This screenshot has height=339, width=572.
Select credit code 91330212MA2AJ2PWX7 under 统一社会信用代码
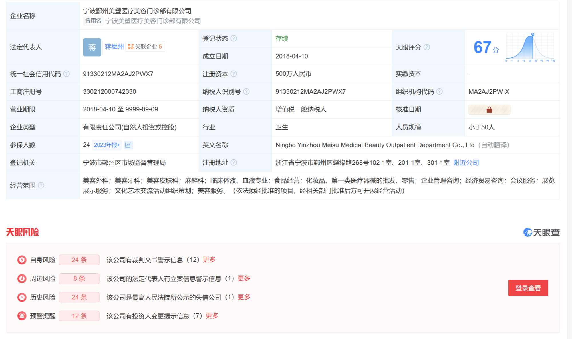click(x=118, y=74)
